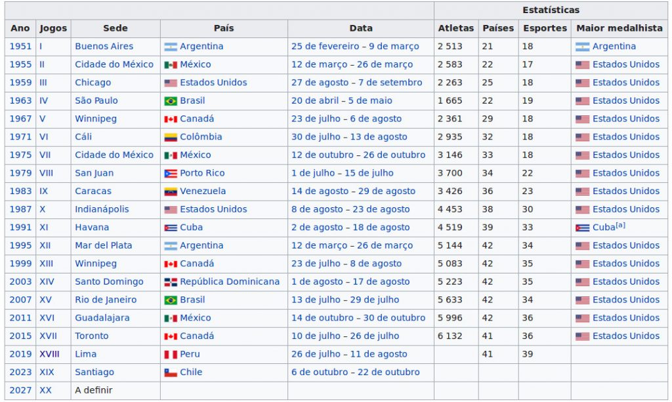Open the 1963 year link
The width and height of the screenshot is (672, 402).
[20, 101]
